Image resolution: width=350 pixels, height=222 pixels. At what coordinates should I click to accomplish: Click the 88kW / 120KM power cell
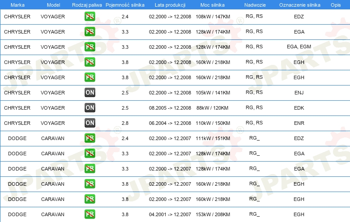pyautogui.click(x=213, y=108)
